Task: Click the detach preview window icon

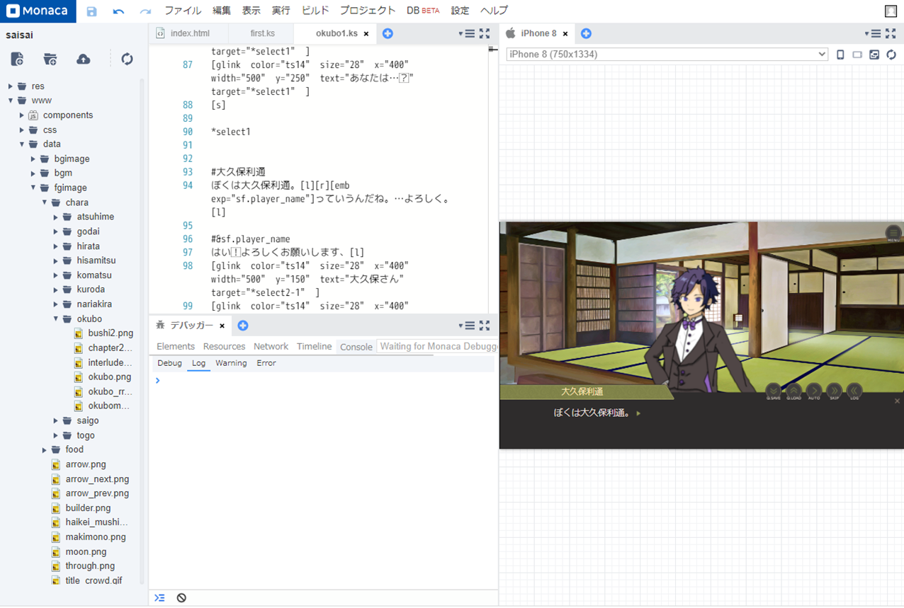Action: click(x=874, y=55)
